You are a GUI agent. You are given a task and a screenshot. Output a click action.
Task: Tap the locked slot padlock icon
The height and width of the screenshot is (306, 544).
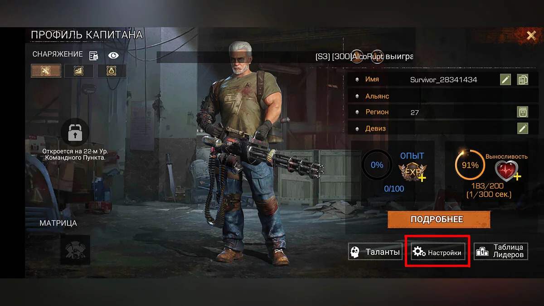pos(75,133)
